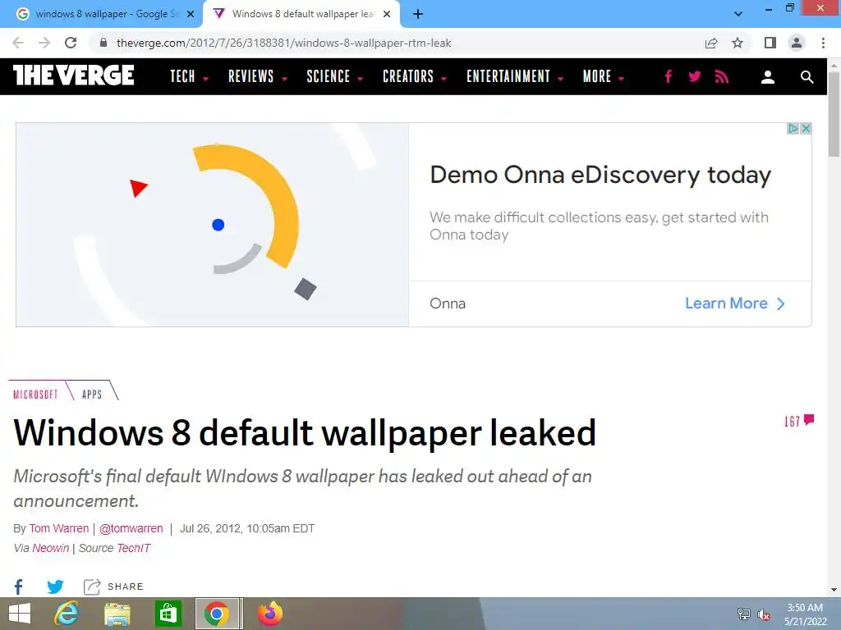Expand the MORE menu
Viewport: 841px width, 630px height.
click(x=604, y=76)
